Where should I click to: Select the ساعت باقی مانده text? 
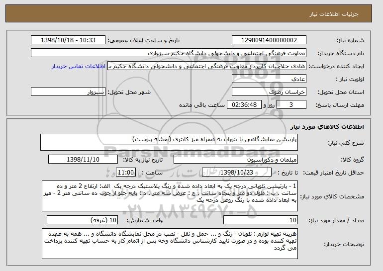[202, 105]
